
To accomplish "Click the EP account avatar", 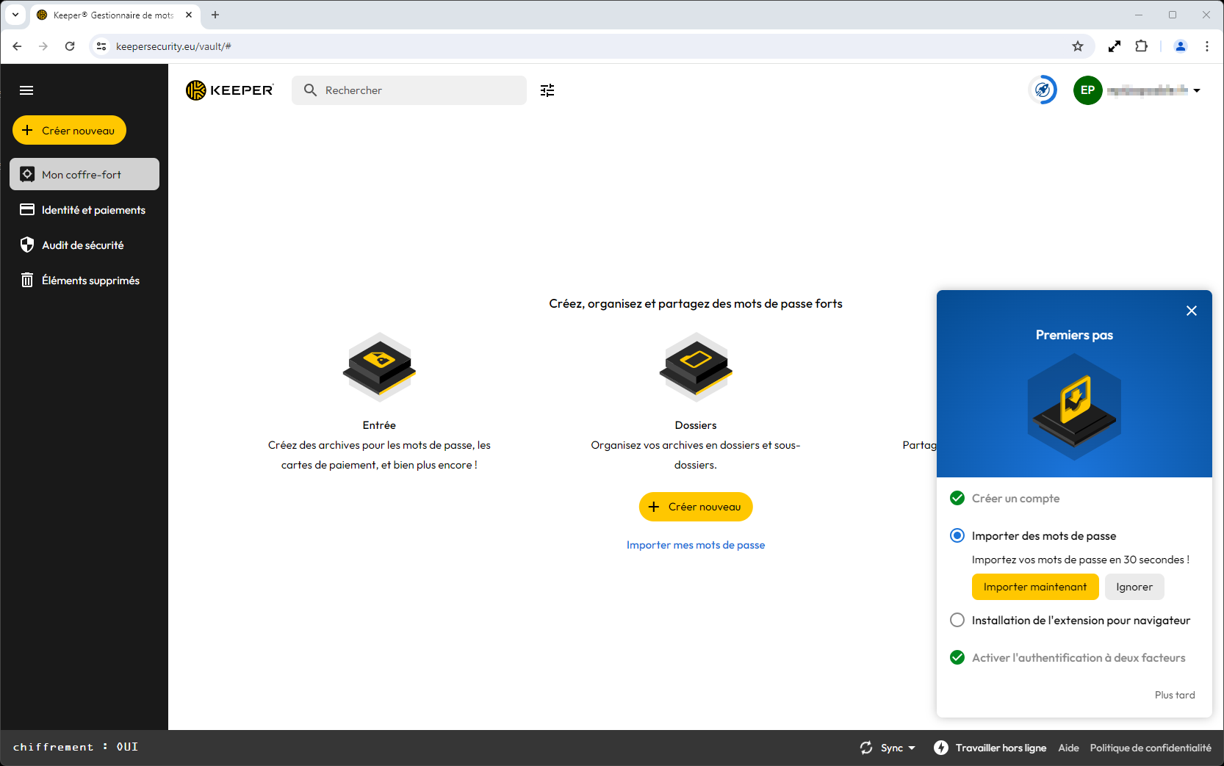I will point(1087,90).
